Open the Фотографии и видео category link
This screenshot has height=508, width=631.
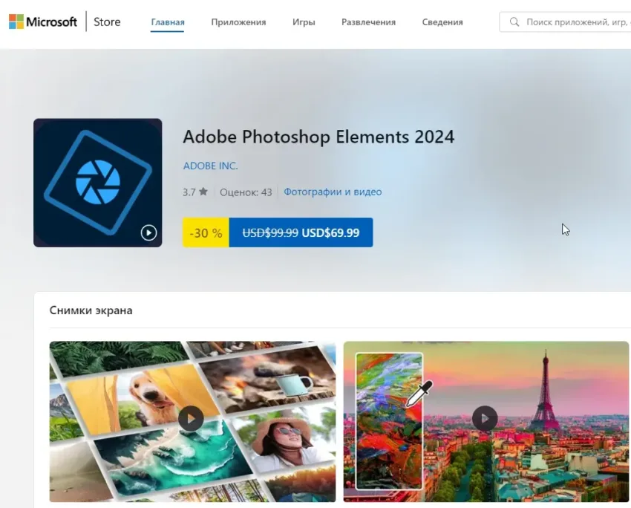point(333,192)
